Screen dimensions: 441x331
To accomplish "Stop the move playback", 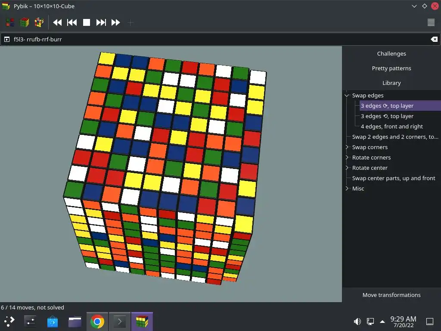I will [87, 22].
